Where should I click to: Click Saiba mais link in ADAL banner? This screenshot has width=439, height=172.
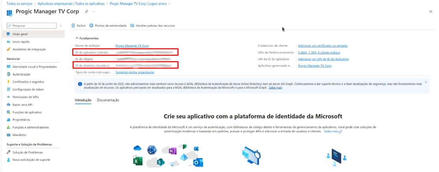click(x=275, y=88)
